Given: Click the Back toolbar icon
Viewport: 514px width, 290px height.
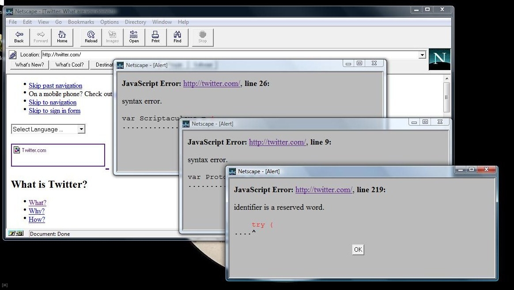Looking at the screenshot, I should [x=19, y=37].
